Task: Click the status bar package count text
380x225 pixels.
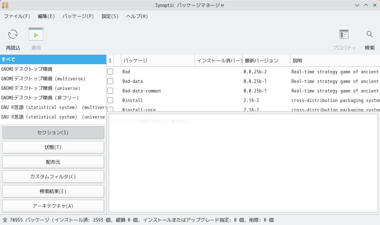Action: pos(138,220)
